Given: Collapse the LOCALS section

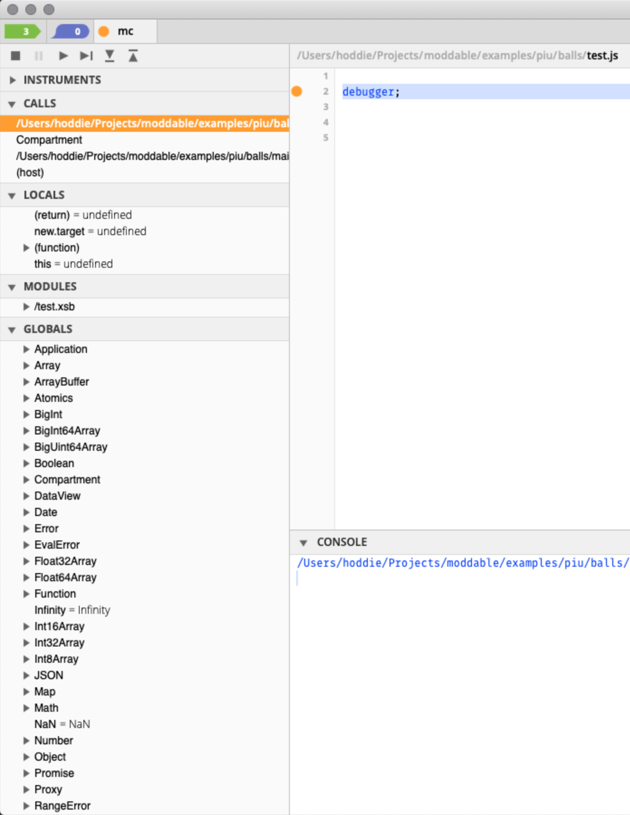Looking at the screenshot, I should 12,196.
